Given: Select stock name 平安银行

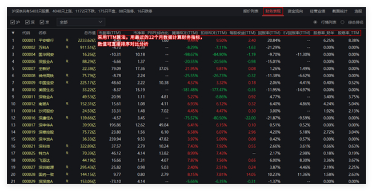Looking at the screenshot, I should (46, 40).
